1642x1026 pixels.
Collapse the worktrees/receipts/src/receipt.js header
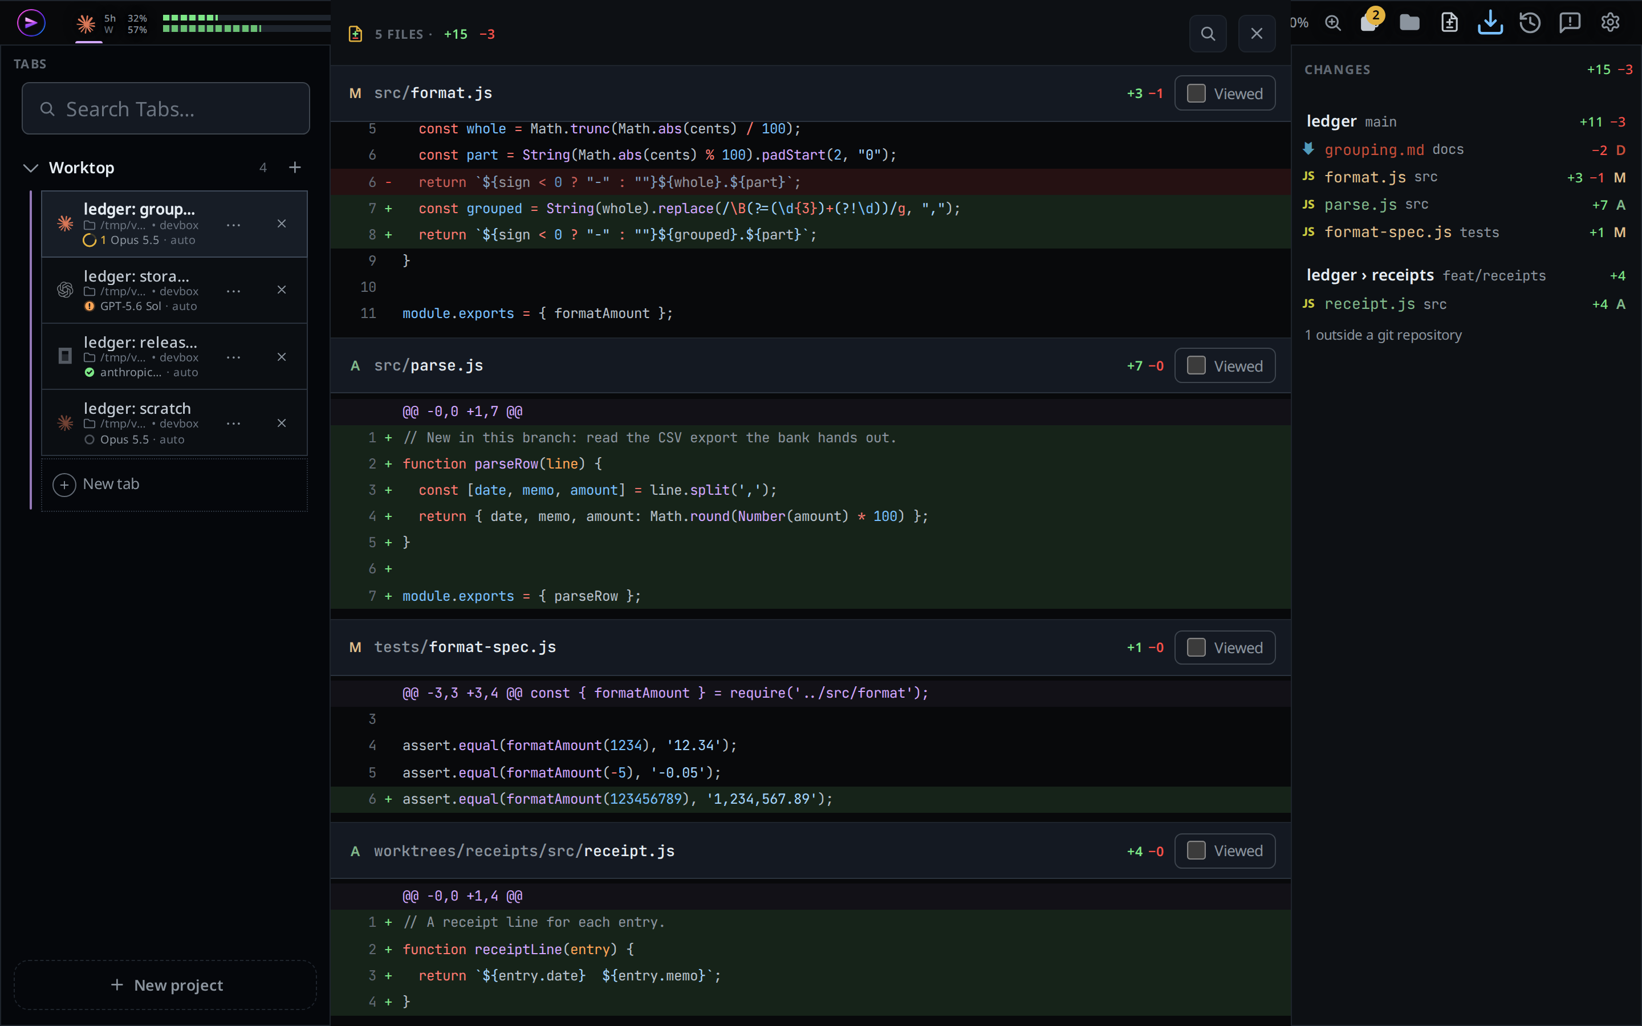coord(810,851)
